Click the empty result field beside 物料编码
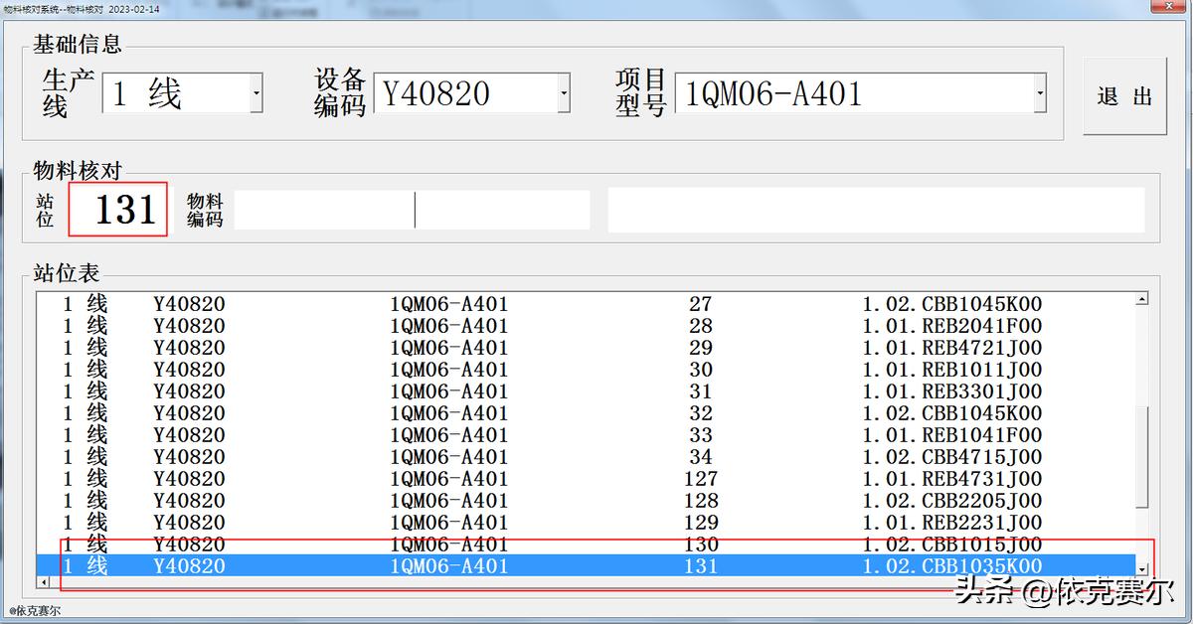 tap(875, 210)
